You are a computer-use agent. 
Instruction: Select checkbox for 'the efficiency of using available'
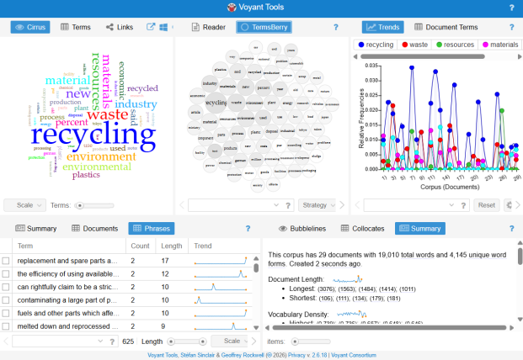click(x=7, y=274)
